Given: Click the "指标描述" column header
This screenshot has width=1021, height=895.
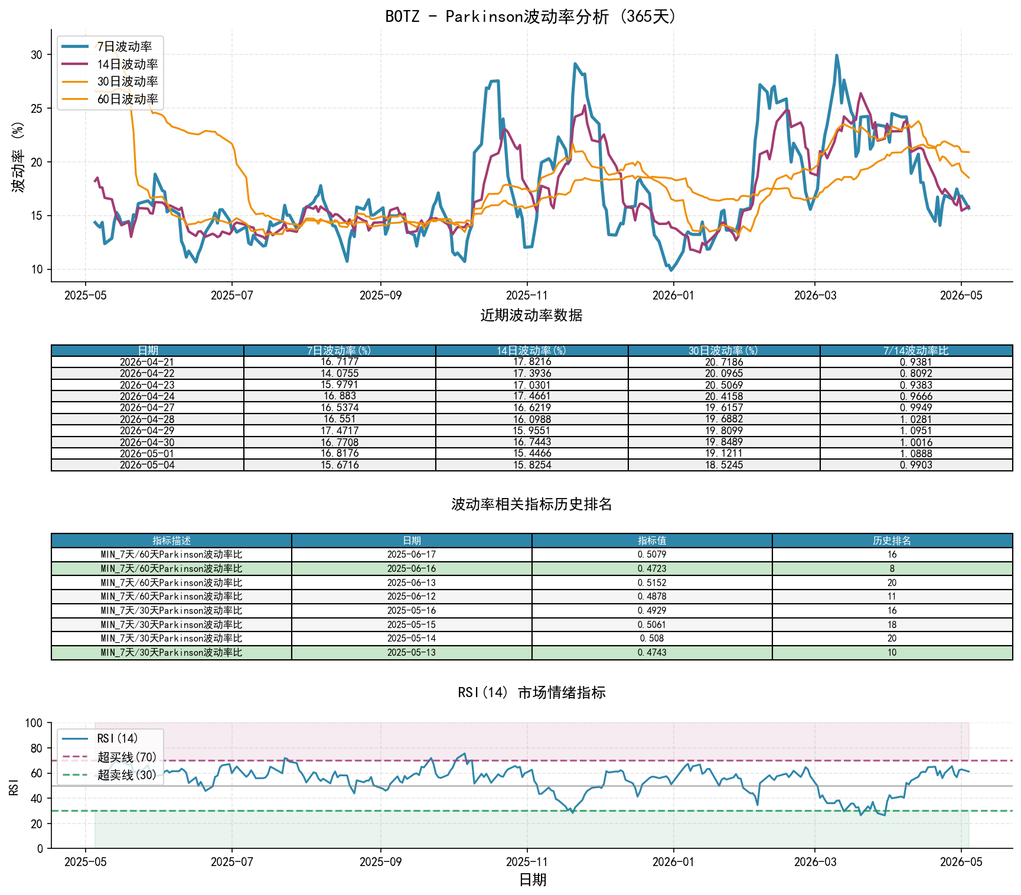Looking at the screenshot, I should click(x=171, y=541).
